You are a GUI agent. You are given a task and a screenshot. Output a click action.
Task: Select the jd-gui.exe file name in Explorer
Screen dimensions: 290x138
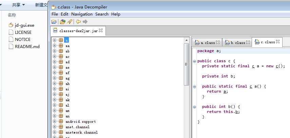[x=24, y=25]
